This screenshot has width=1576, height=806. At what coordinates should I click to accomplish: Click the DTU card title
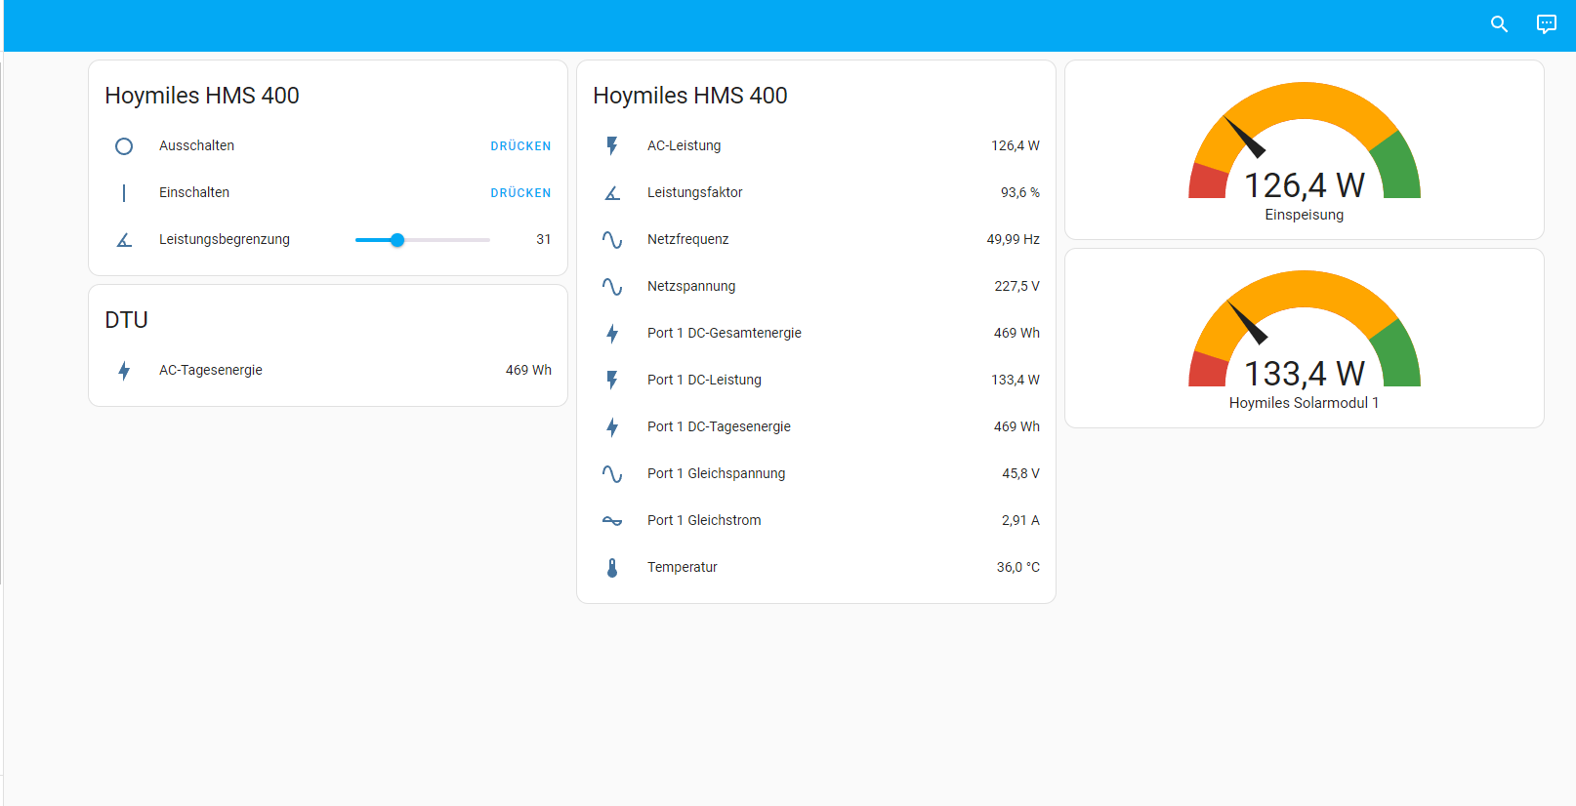[x=126, y=320]
